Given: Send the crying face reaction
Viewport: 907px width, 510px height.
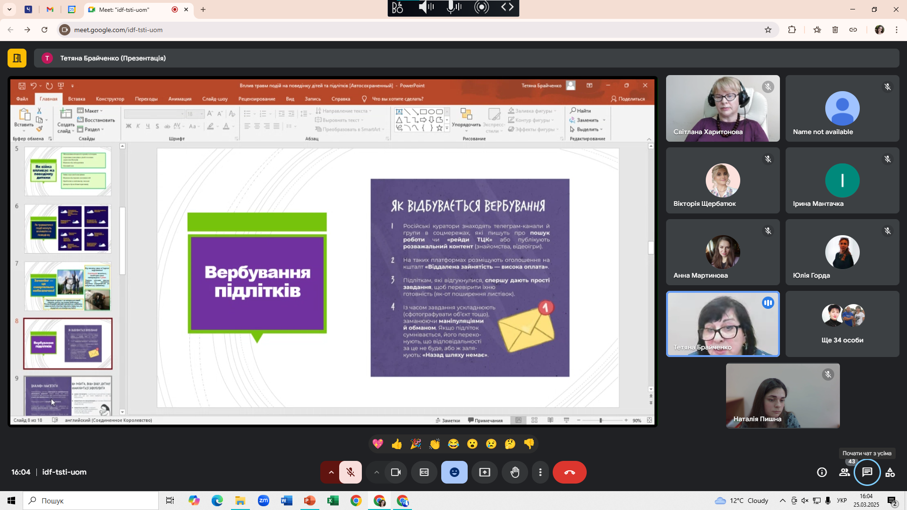Looking at the screenshot, I should point(491,444).
